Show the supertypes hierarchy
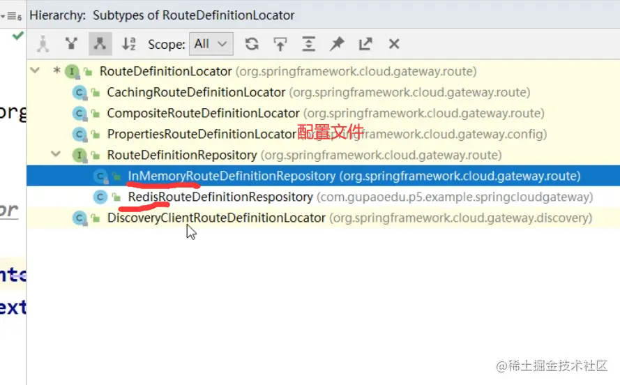The width and height of the screenshot is (620, 385). pos(71,44)
